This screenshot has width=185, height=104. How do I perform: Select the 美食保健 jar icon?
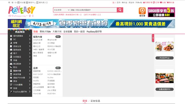click(11, 74)
